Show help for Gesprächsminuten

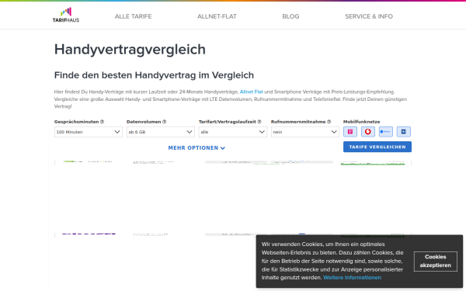click(x=102, y=122)
